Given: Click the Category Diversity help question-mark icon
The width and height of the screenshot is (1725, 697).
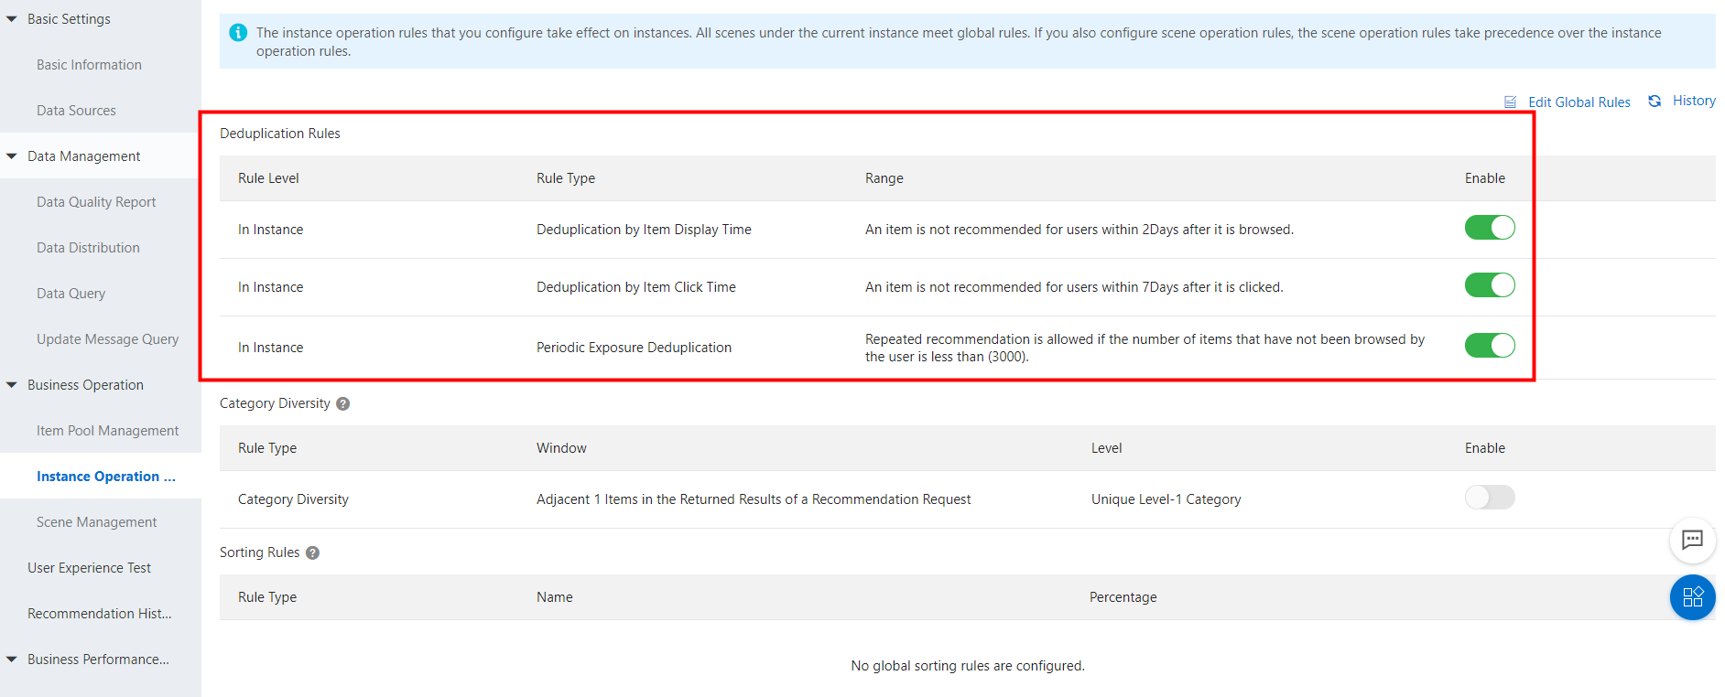Looking at the screenshot, I should (x=342, y=403).
